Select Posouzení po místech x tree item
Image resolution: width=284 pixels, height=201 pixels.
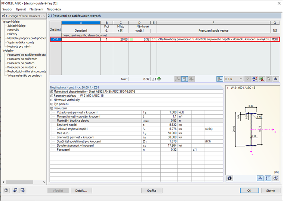point(22,67)
